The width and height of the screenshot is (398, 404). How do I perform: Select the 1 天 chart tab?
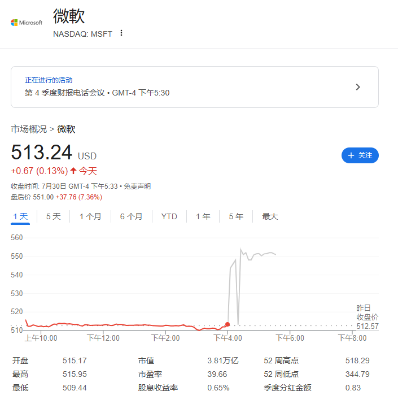[20, 216]
